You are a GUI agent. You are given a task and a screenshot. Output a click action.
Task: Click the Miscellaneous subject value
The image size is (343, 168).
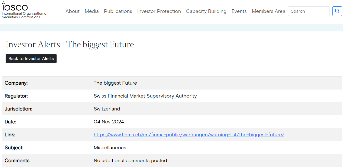pos(110,148)
